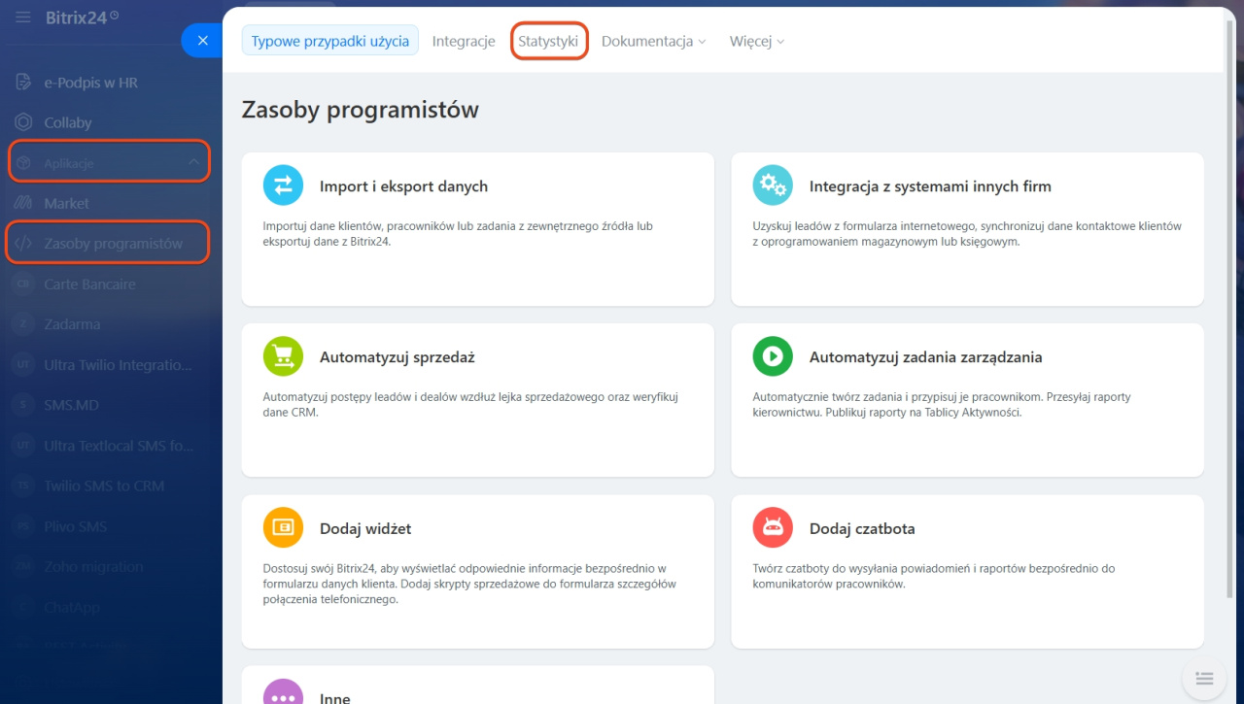This screenshot has width=1244, height=704.
Task: Click the Automatyzuj zadania play icon
Action: [773, 356]
